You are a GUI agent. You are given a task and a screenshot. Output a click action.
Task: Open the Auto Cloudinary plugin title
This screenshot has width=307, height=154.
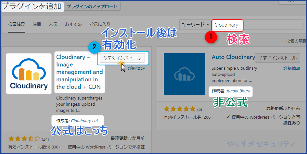pos(233,57)
